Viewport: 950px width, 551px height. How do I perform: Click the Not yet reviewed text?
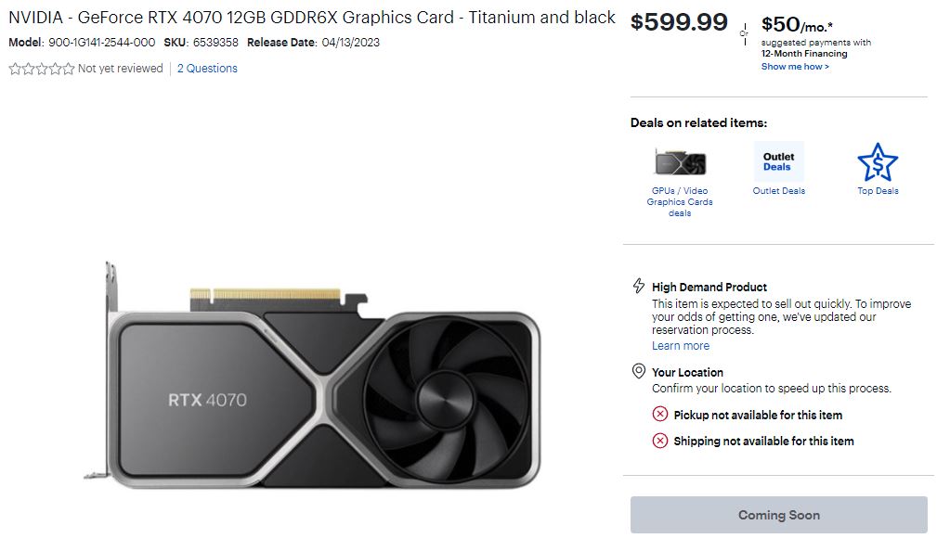tap(121, 69)
